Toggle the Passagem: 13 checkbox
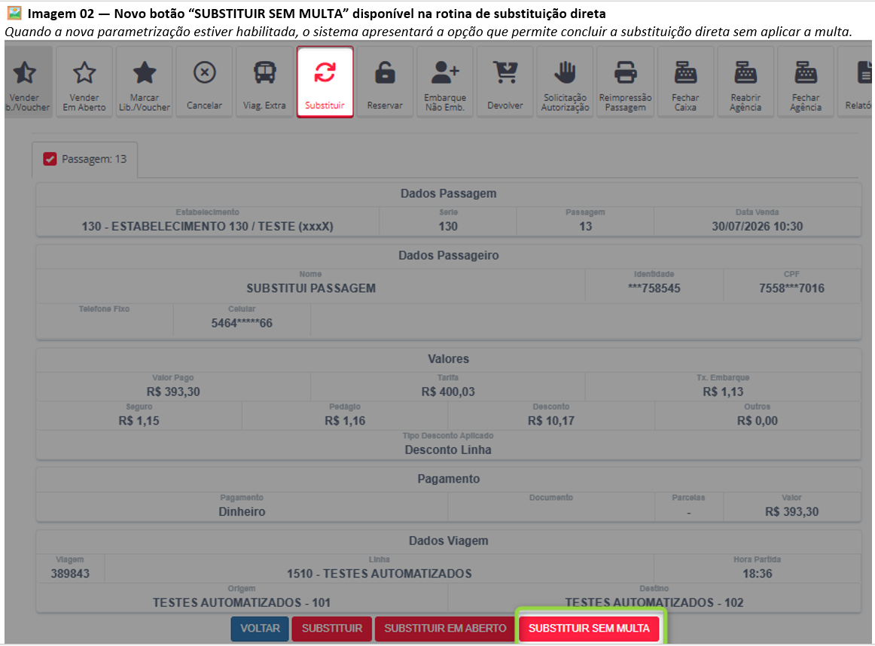 (x=50, y=159)
